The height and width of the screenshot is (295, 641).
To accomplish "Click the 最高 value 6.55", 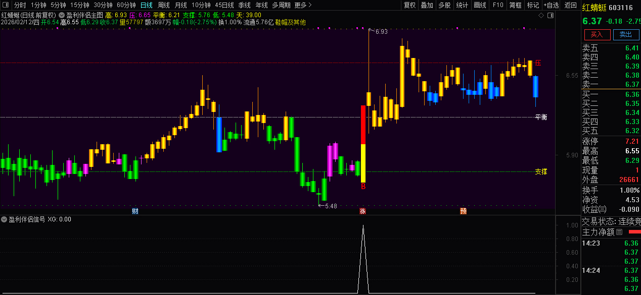I will 632,151.
